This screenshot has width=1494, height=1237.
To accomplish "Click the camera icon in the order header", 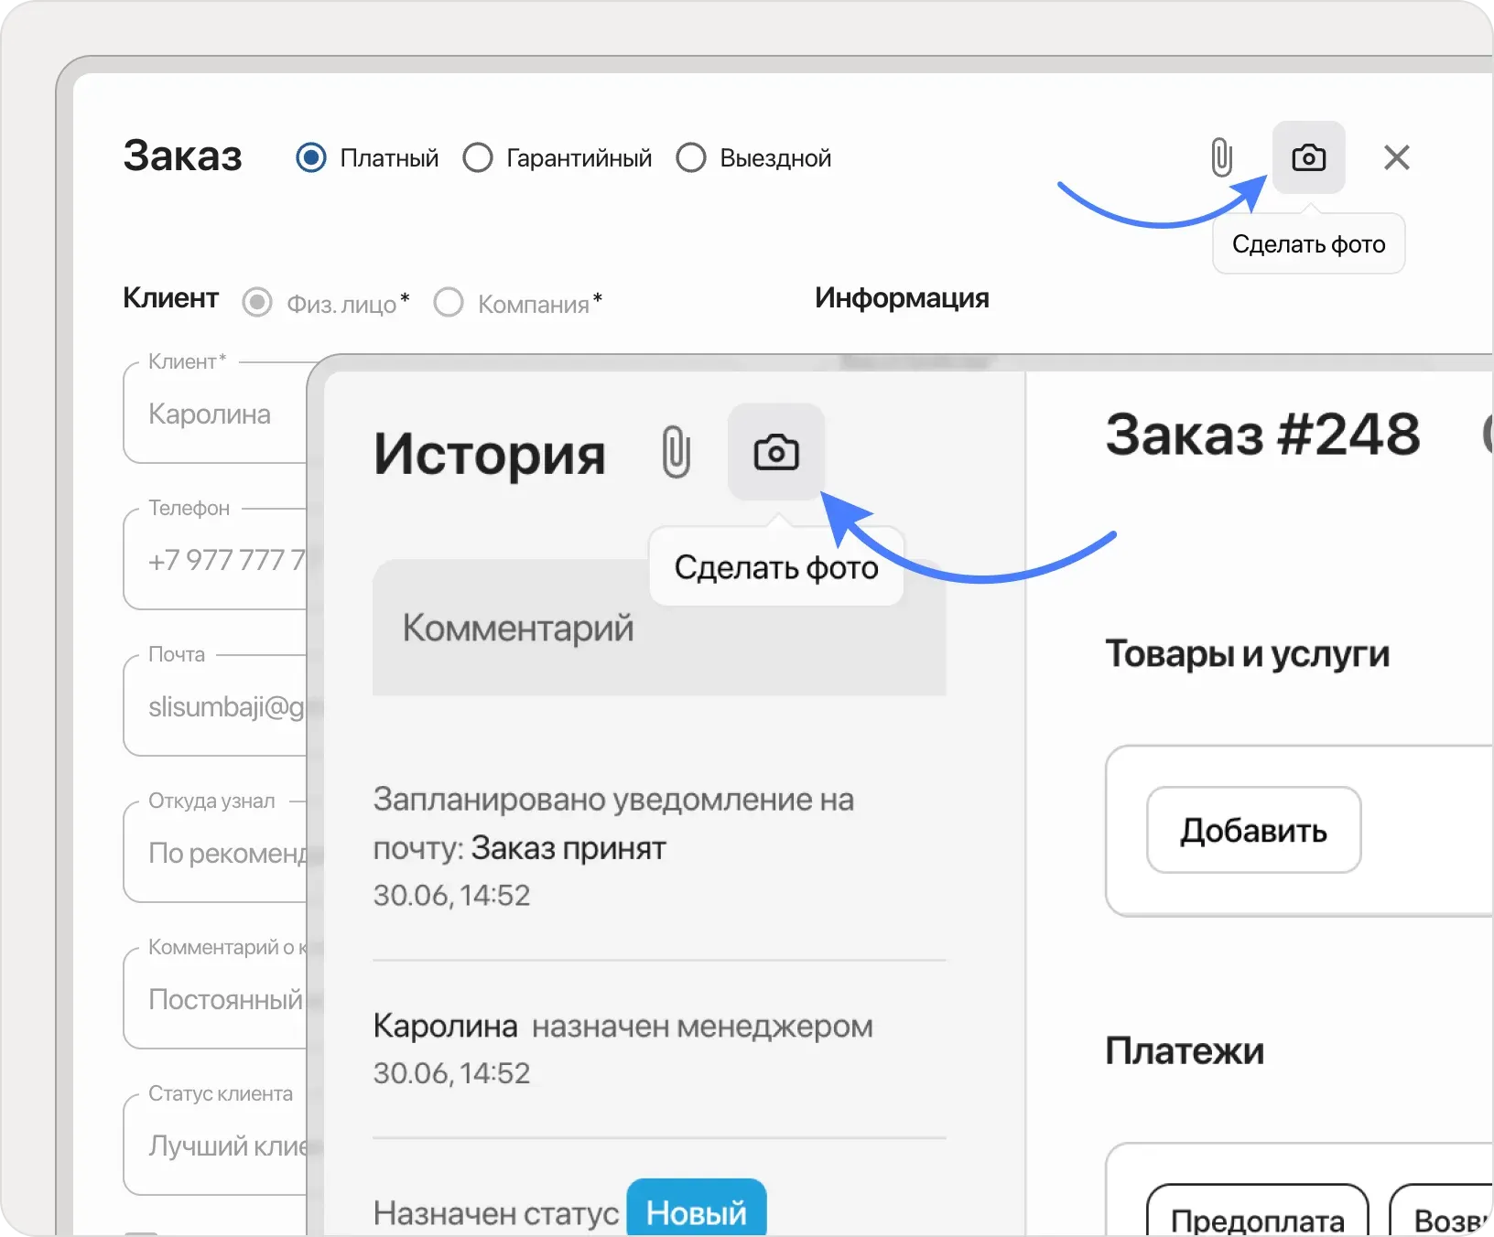I will [1309, 157].
